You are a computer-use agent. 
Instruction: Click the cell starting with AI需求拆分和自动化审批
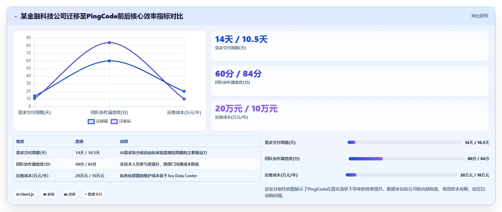click(188, 153)
